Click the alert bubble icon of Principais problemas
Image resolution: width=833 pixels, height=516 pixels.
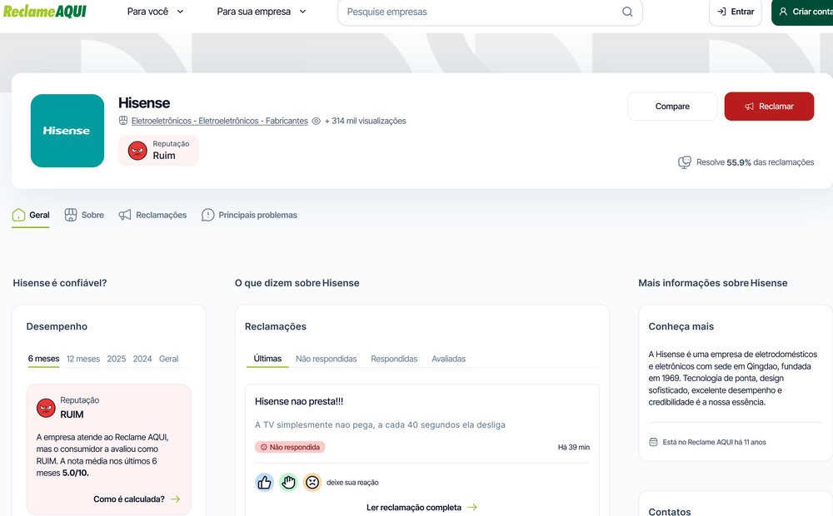tap(207, 215)
